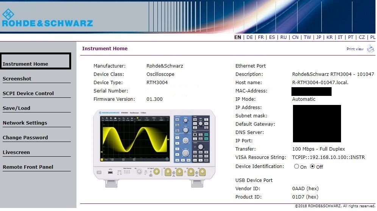Switch language to CN
The height and width of the screenshot is (211, 377).
(x=295, y=37)
